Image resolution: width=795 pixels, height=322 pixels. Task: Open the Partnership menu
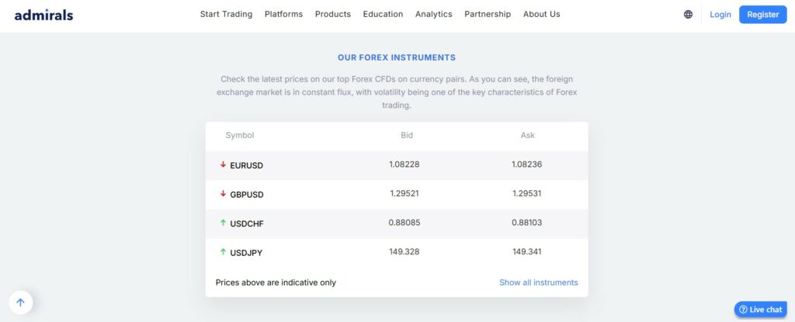point(488,14)
